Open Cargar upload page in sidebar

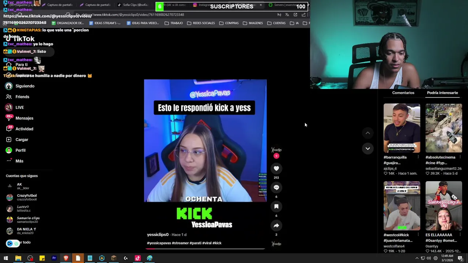[x=17, y=140]
